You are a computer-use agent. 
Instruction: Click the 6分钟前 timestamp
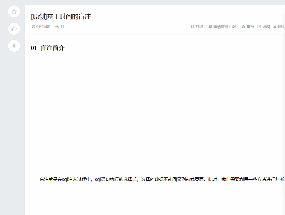click(41, 27)
